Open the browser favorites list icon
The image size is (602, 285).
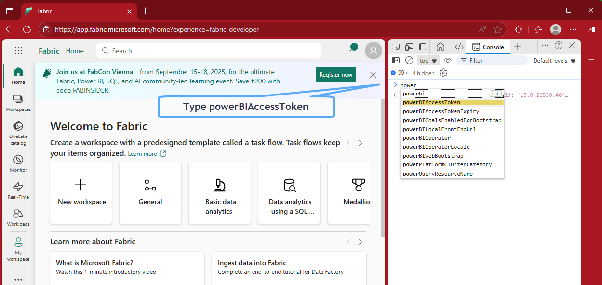pyautogui.click(x=538, y=29)
